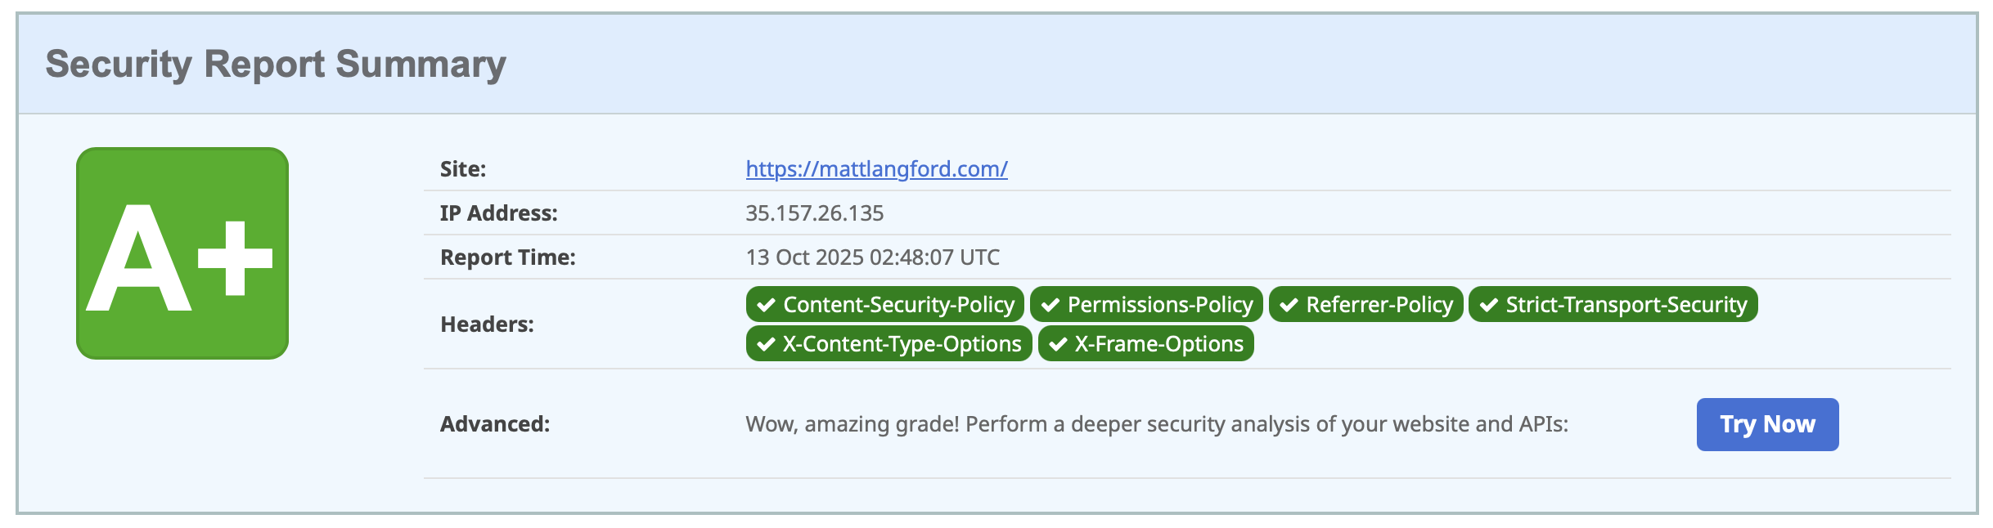Click the Security Report Summary heading
1993x528 pixels.
tap(276, 64)
